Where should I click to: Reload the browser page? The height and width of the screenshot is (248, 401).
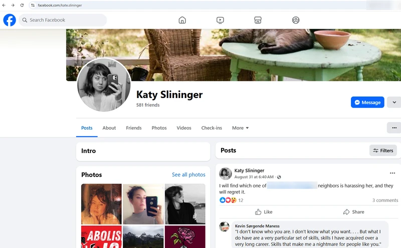22,5
